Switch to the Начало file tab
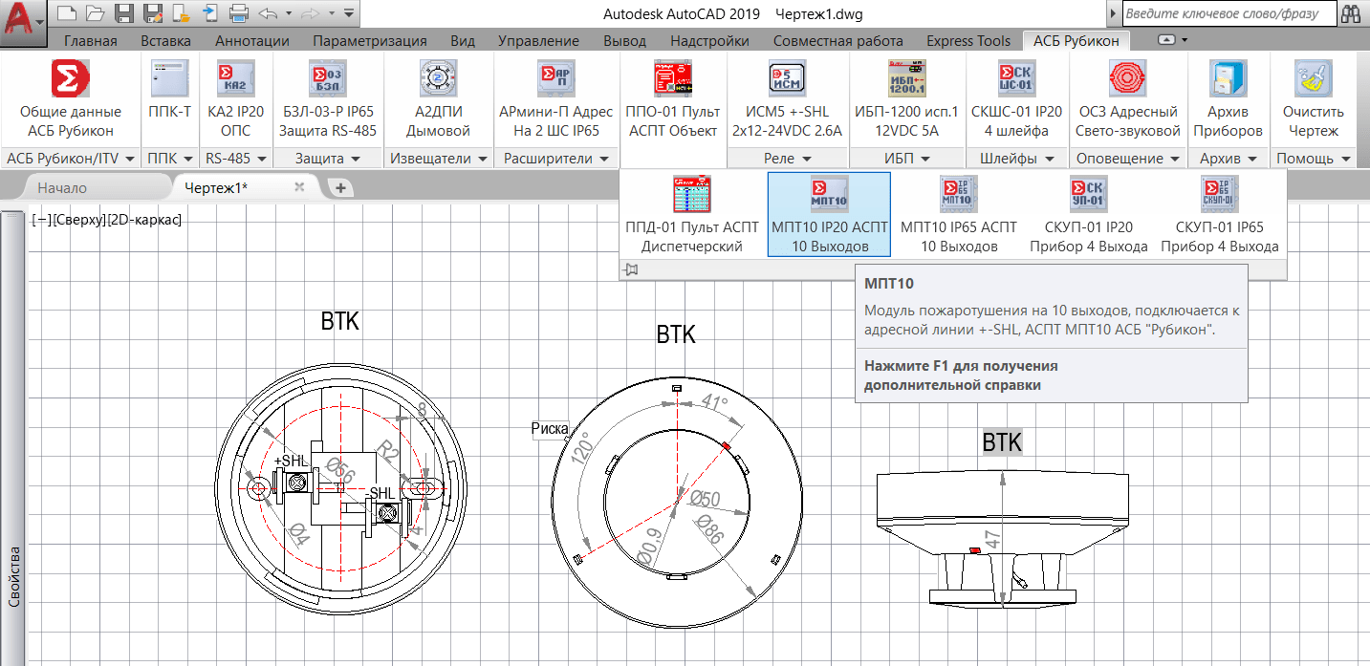Viewport: 1370px width, 666px height. [x=63, y=187]
